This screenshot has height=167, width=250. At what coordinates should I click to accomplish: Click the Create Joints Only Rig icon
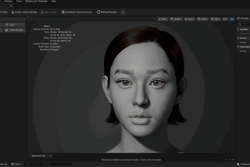point(13,12)
